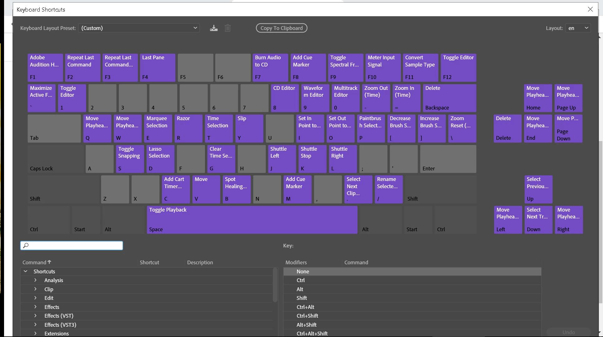Screen dimensions: 603x337
Task: Select the Ctrl+Alt modifier row
Action: click(305, 307)
